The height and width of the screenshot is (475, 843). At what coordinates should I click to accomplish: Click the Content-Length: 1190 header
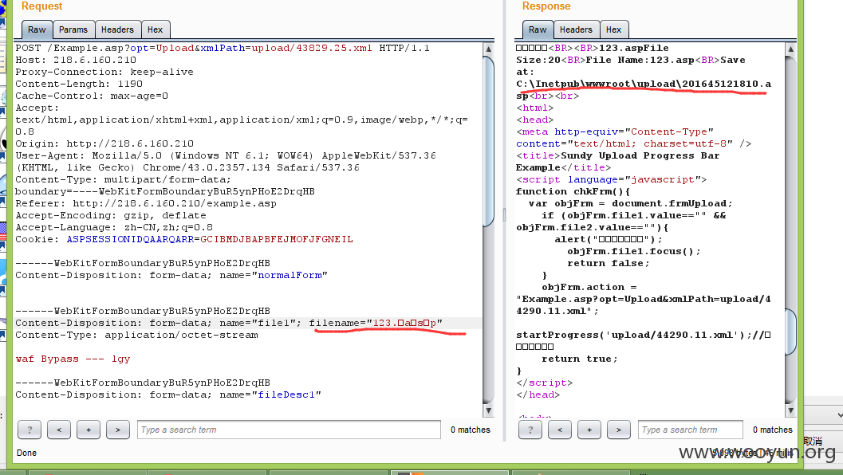pyautogui.click(x=79, y=84)
